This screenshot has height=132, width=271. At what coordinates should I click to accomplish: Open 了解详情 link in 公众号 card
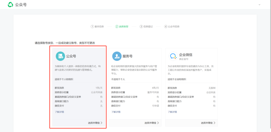59,112
